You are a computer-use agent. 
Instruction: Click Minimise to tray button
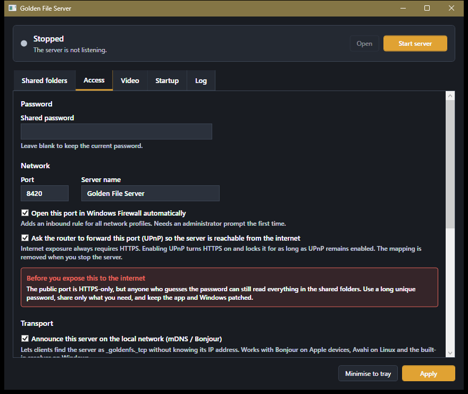tap(368, 373)
